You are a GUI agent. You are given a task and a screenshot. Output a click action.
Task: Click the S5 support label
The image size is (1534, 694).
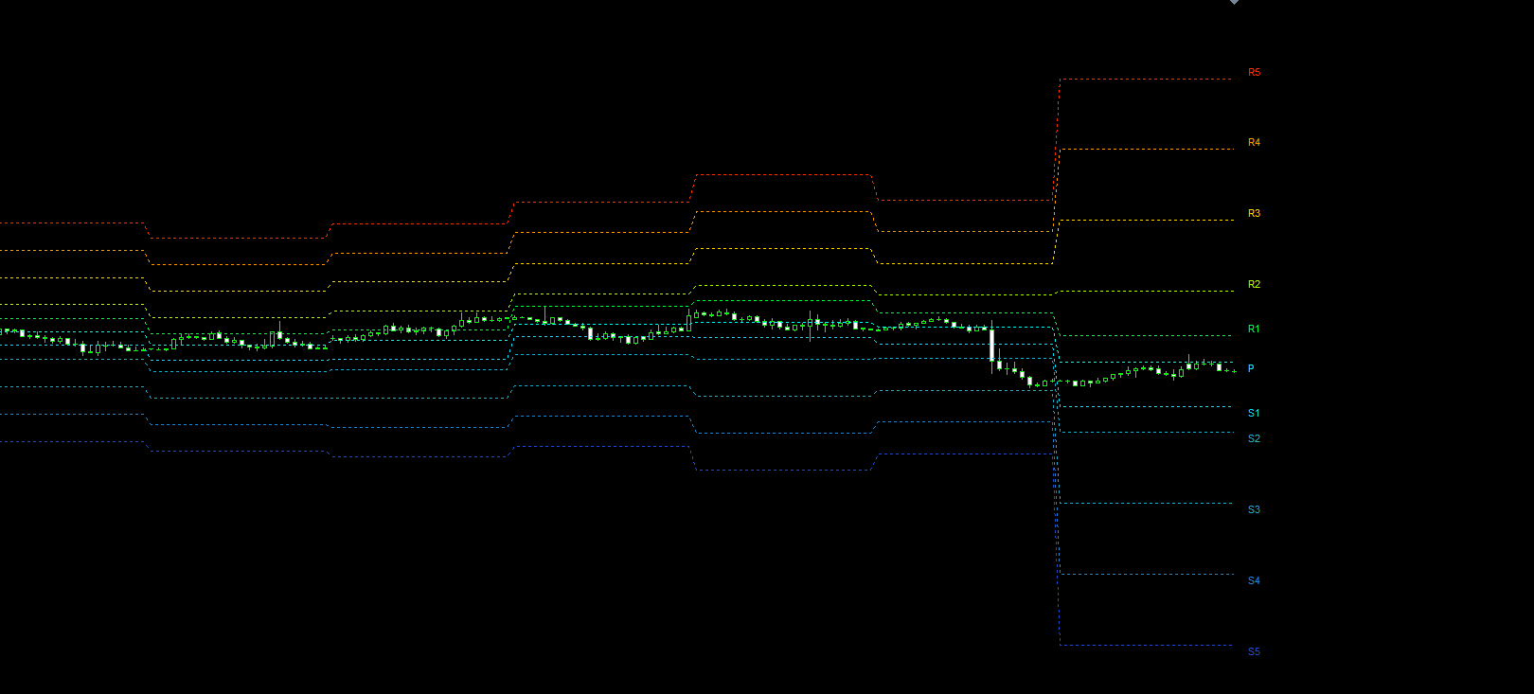(x=1254, y=652)
